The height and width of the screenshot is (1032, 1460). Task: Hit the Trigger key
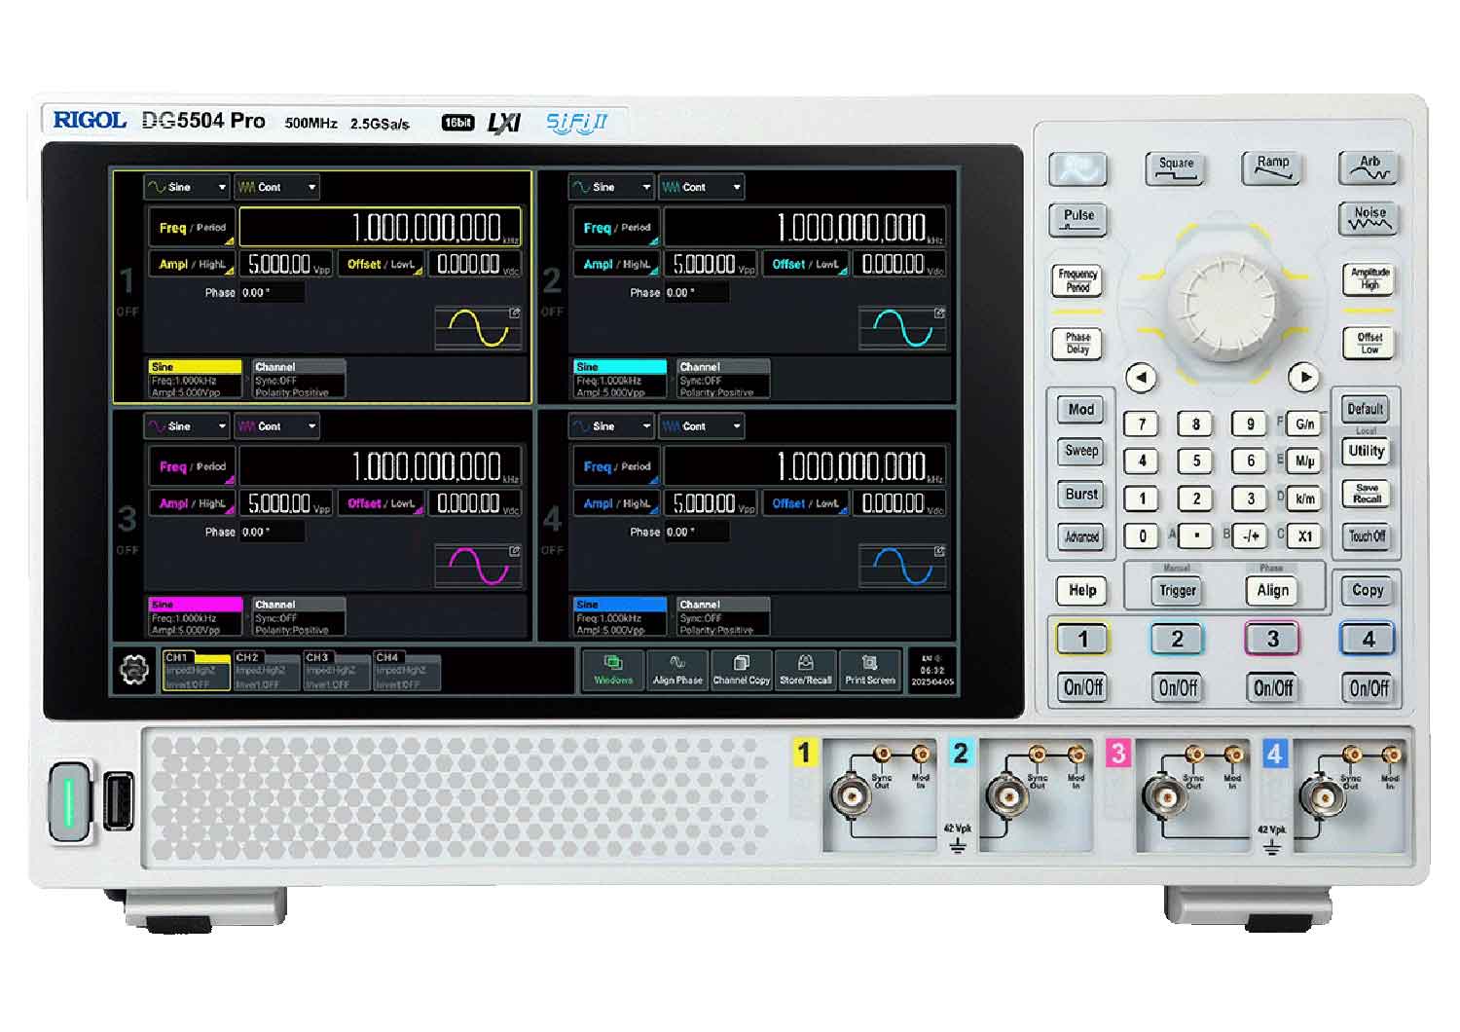(x=1177, y=590)
